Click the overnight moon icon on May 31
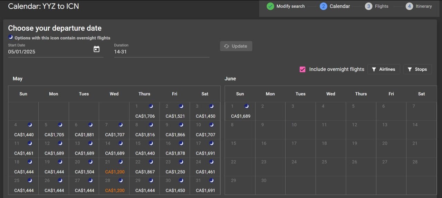This screenshot has height=198, width=442. tap(211, 180)
